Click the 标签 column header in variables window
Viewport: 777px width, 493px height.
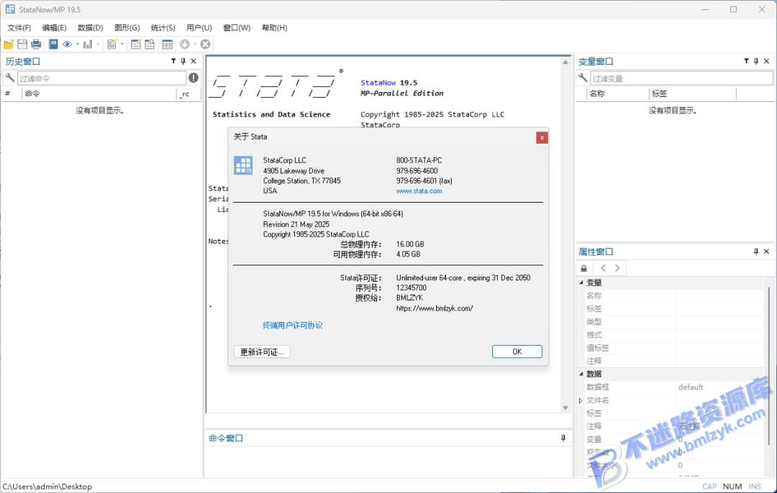[x=693, y=93]
